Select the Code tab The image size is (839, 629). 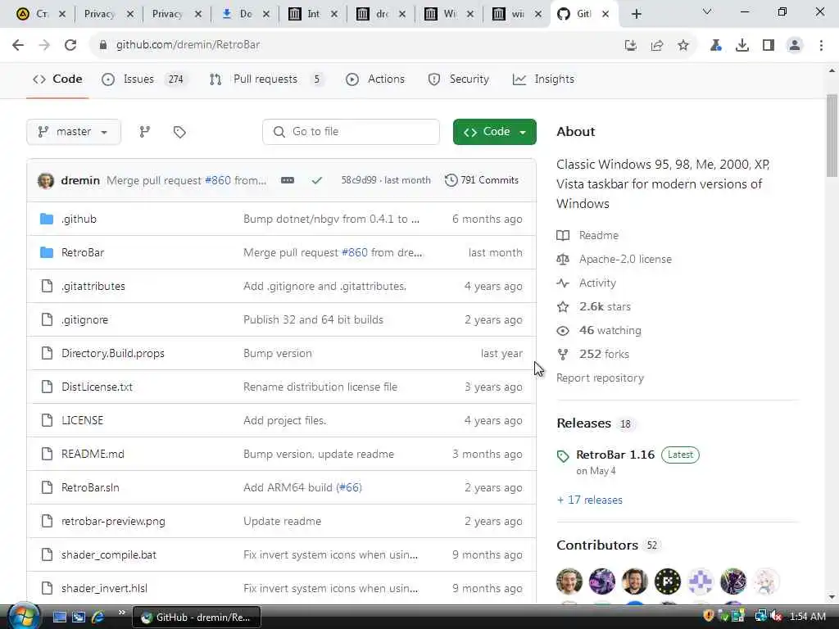(x=57, y=79)
